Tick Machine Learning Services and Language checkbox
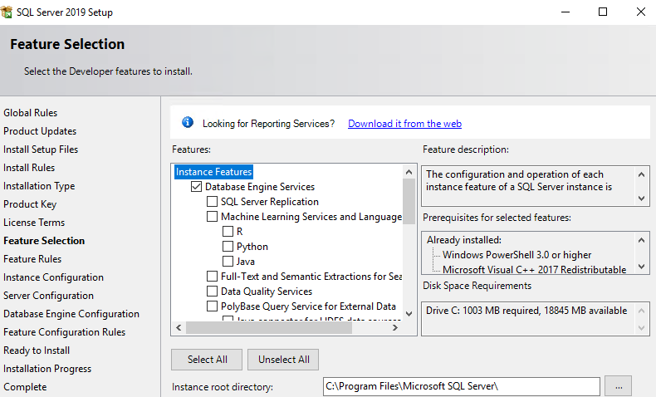This screenshot has width=656, height=397. point(213,217)
